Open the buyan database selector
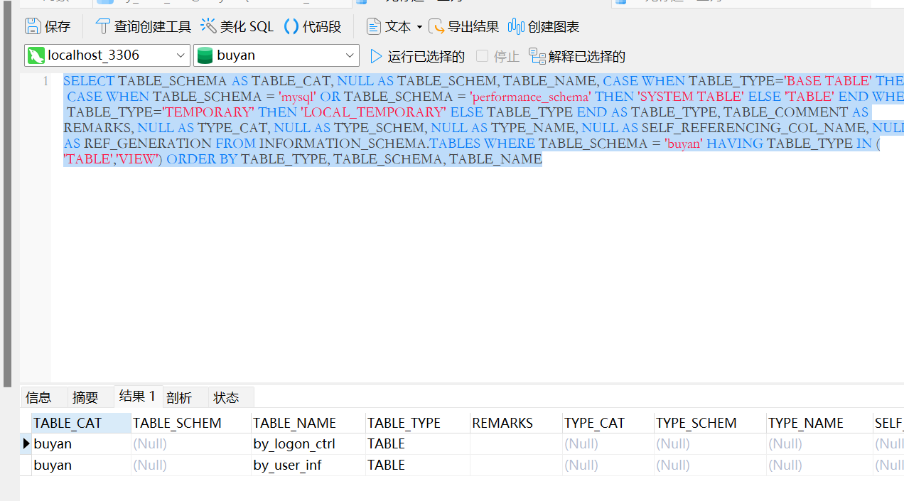Image resolution: width=904 pixels, height=501 pixels. (x=276, y=55)
